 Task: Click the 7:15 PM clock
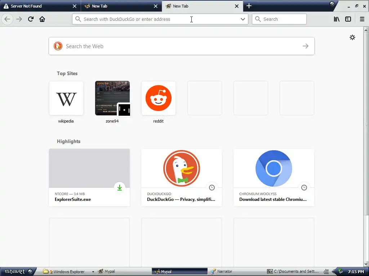tap(356, 272)
